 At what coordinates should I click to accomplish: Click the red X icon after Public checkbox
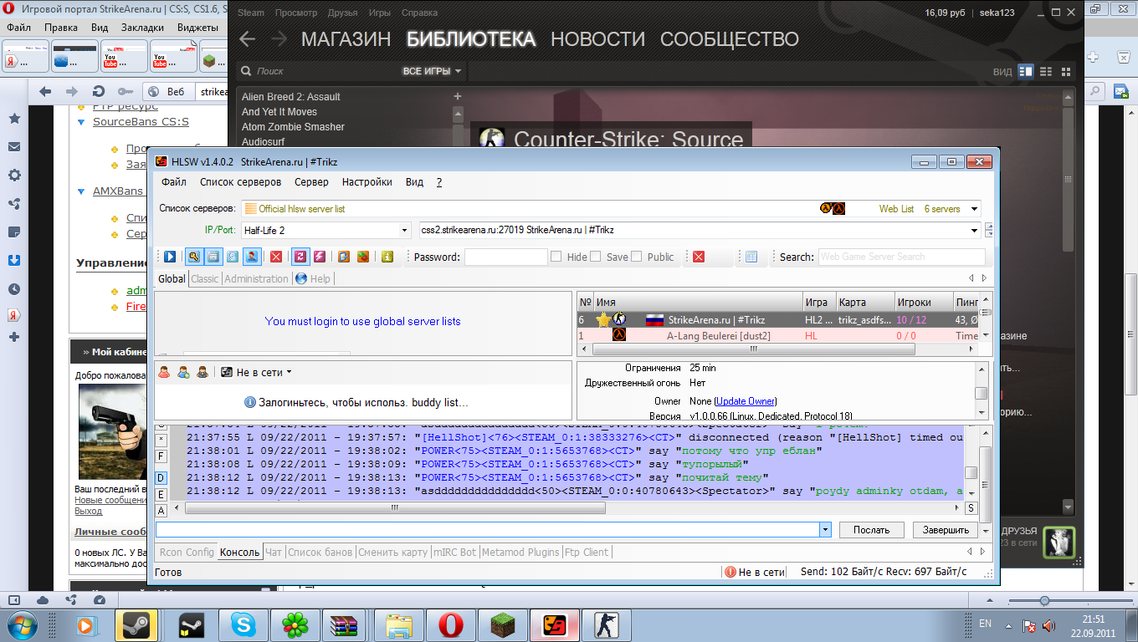(x=699, y=257)
